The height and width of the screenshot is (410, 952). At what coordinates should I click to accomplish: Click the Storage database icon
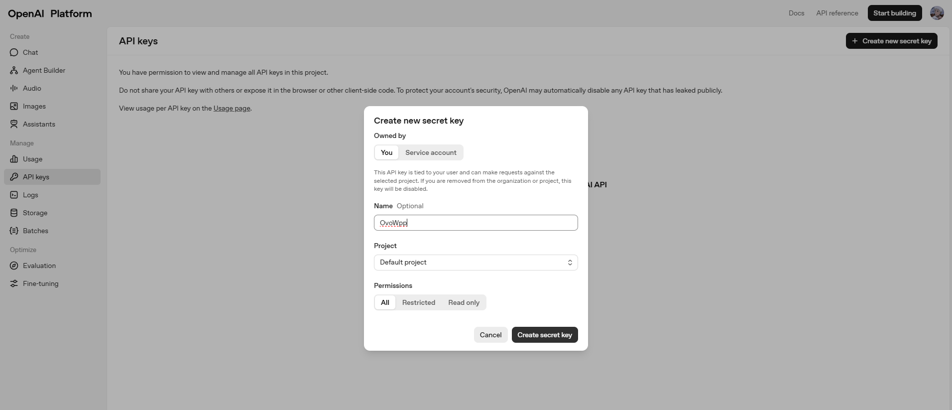pyautogui.click(x=14, y=213)
